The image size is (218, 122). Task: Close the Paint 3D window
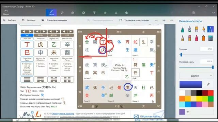[x=214, y=6]
